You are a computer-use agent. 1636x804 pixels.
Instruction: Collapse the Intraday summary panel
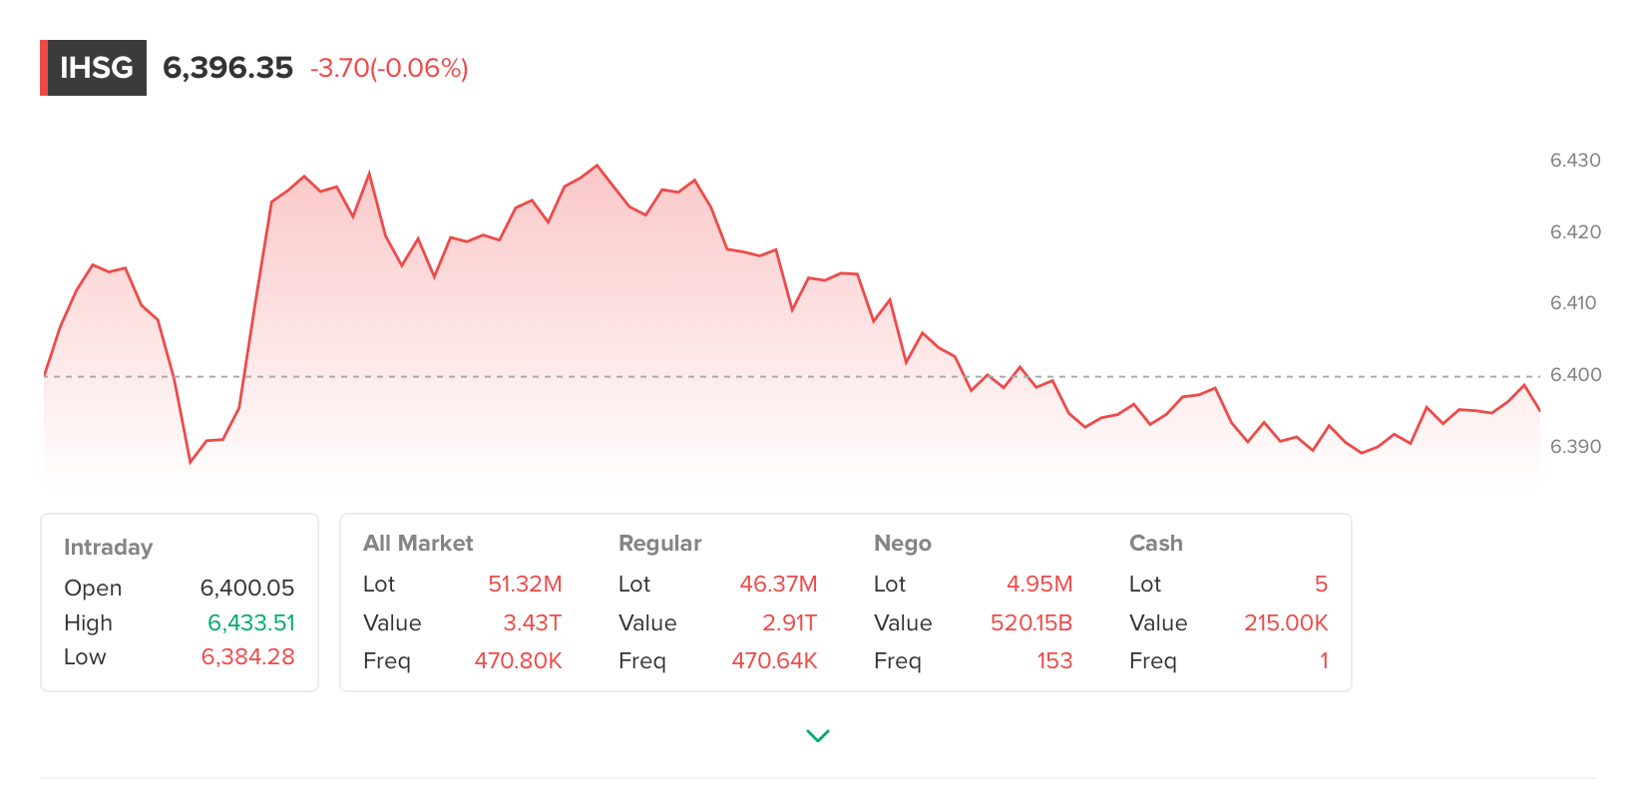point(108,547)
